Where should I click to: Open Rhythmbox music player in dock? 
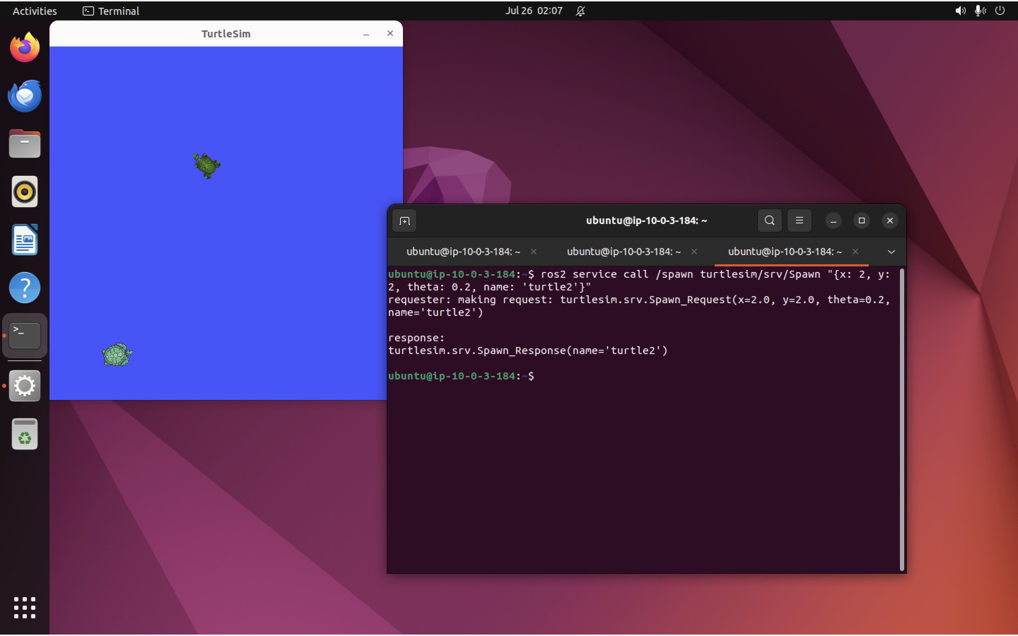25,192
